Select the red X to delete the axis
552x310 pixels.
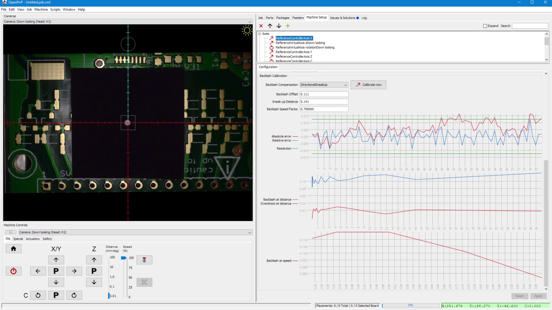(x=261, y=26)
